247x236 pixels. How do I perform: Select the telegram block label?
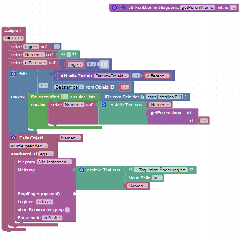[26, 162]
